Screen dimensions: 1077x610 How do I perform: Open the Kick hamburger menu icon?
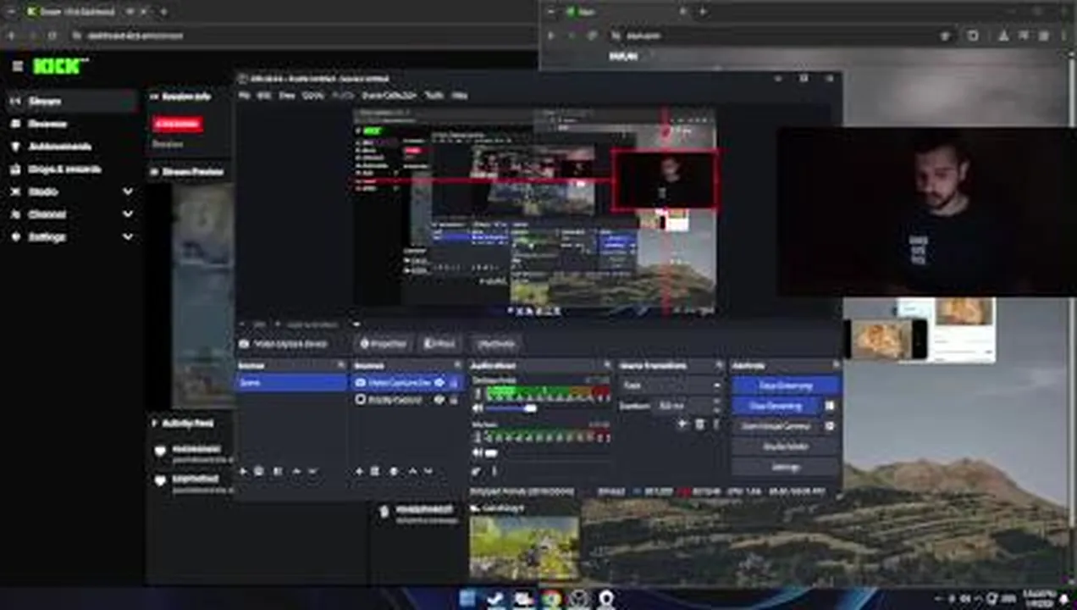pyautogui.click(x=17, y=66)
